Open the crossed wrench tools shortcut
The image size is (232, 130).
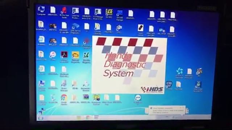199,72
